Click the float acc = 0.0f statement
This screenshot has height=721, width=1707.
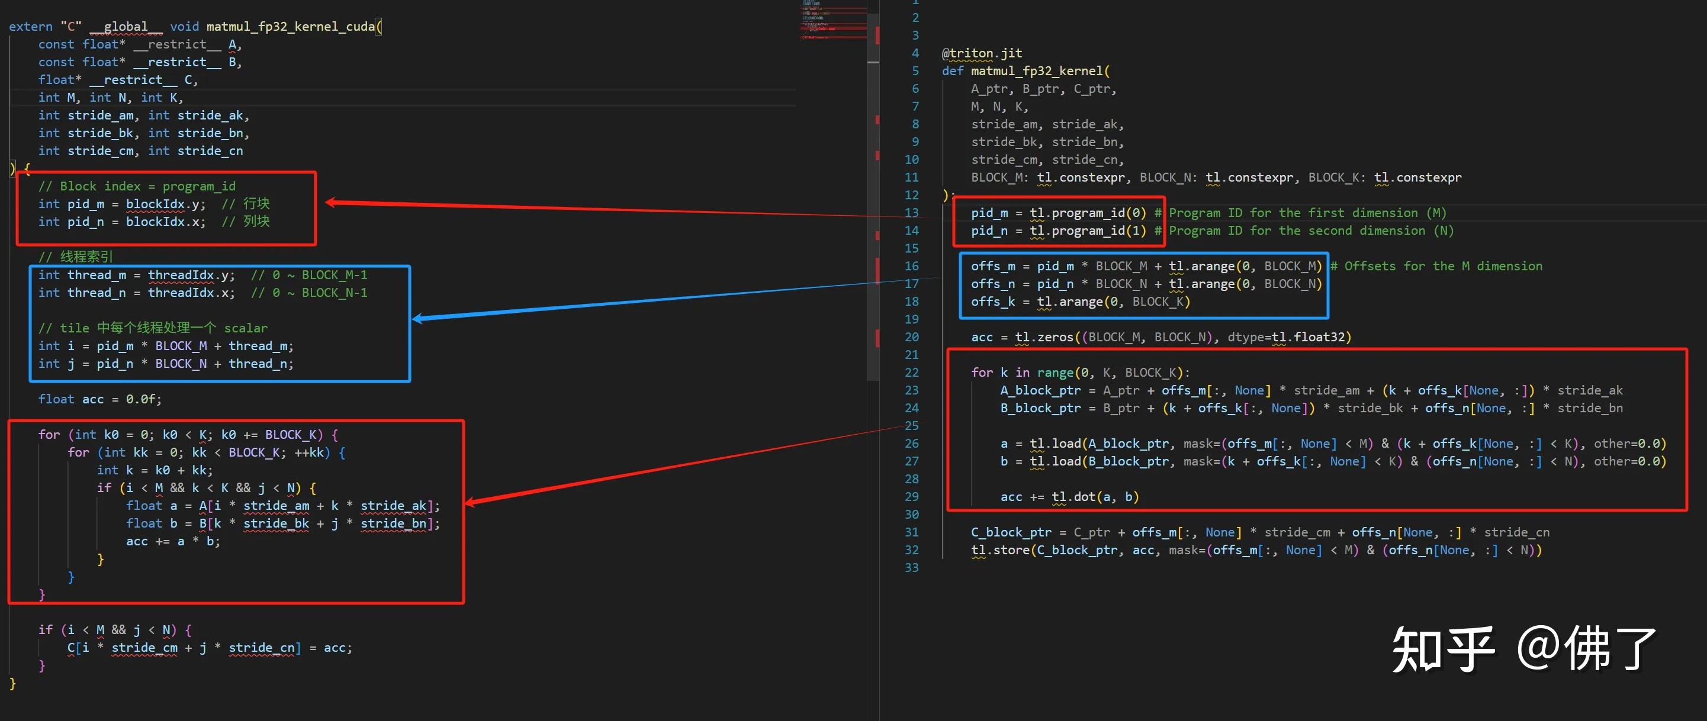99,399
